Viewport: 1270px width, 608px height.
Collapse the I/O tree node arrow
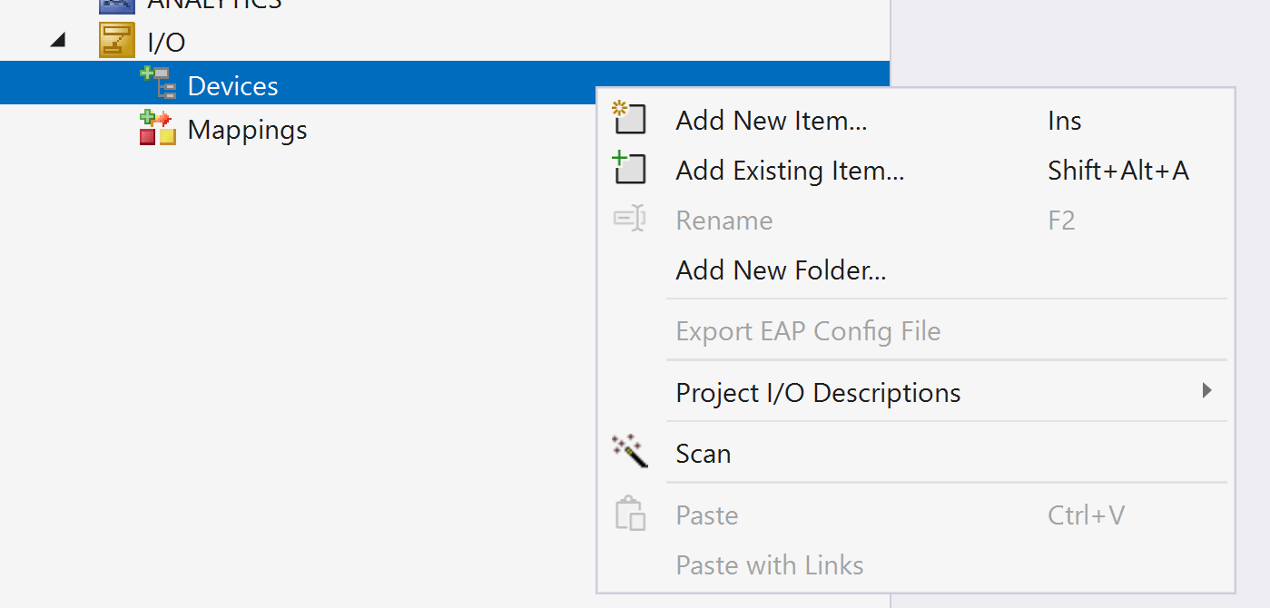tap(58, 41)
